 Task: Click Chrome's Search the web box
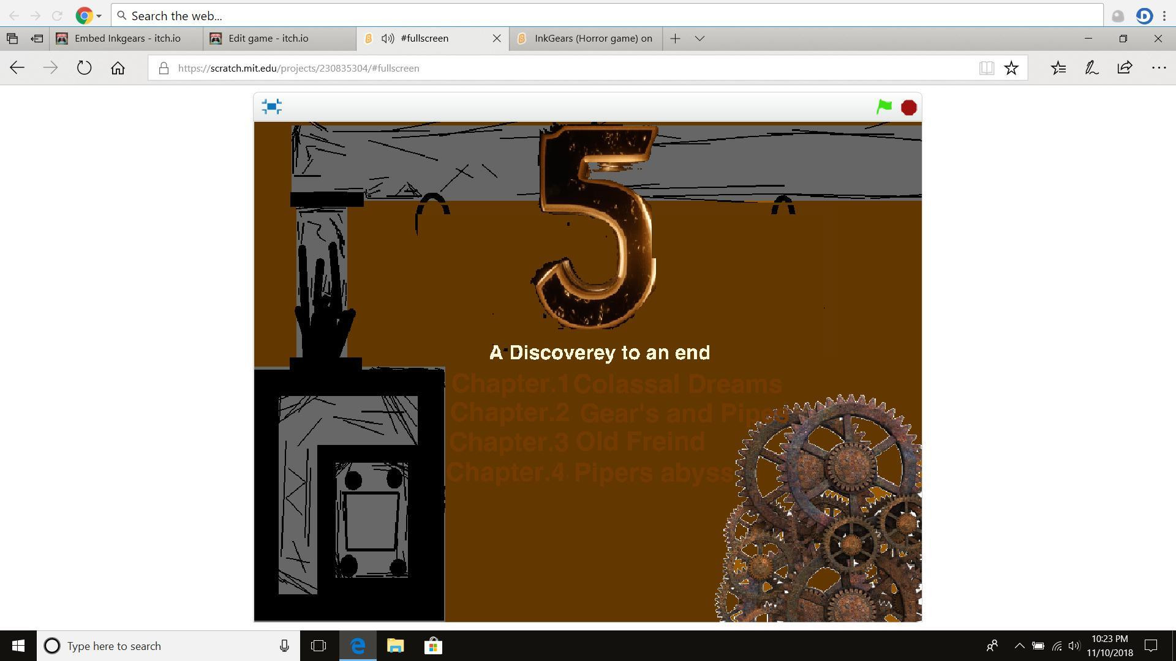(607, 16)
